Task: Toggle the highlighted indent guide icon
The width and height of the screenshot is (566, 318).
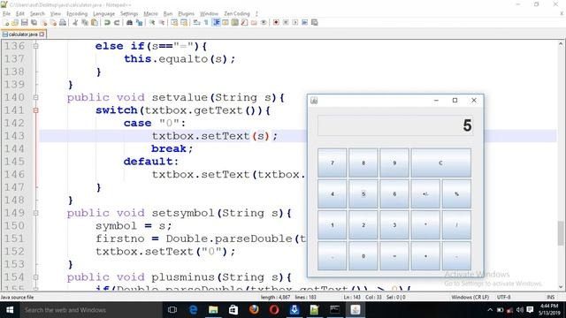Action: coord(216,22)
